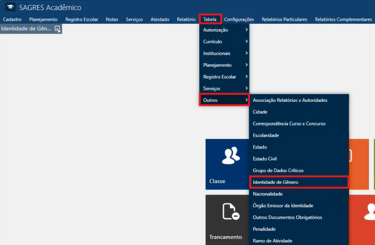The image size is (375, 245).
Task: Open the Planejamento menu in the menu bar
Action: pyautogui.click(x=43, y=20)
